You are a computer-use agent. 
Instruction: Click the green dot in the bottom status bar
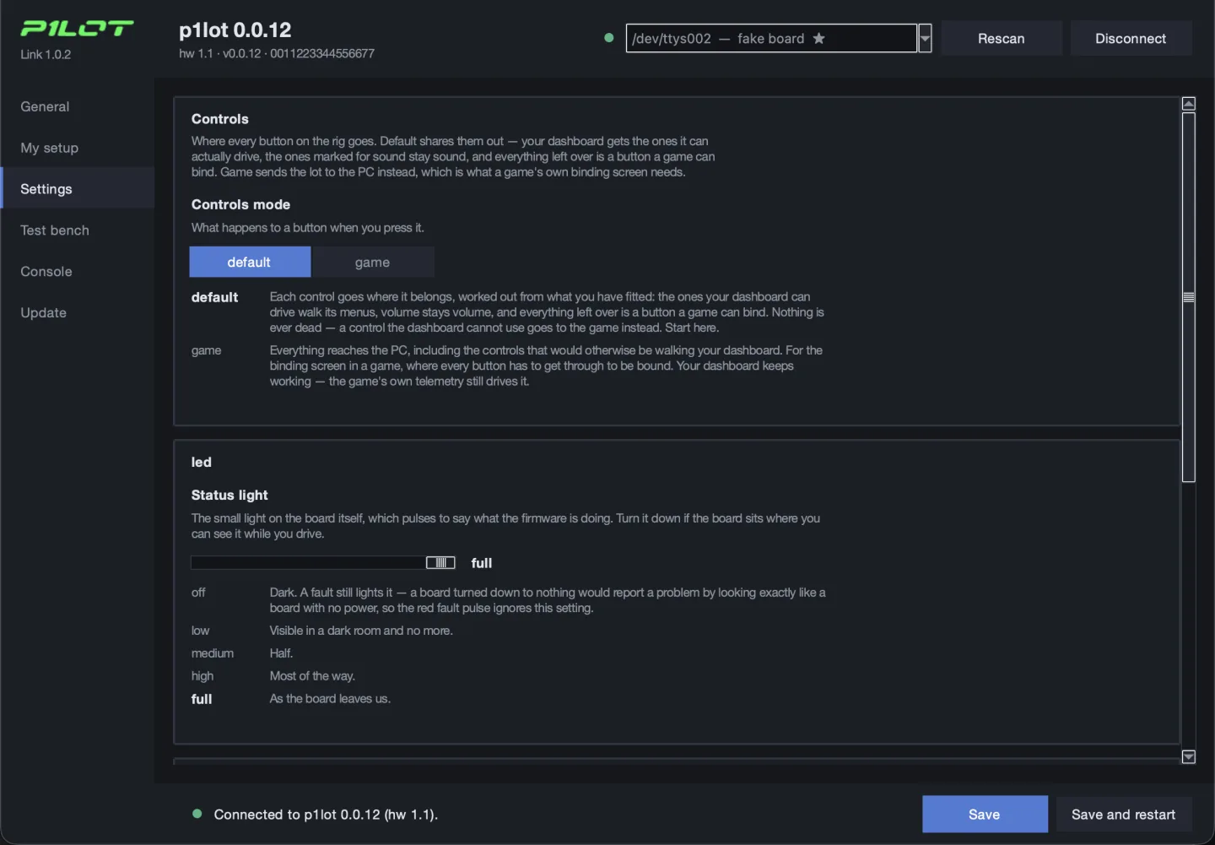pos(197,814)
